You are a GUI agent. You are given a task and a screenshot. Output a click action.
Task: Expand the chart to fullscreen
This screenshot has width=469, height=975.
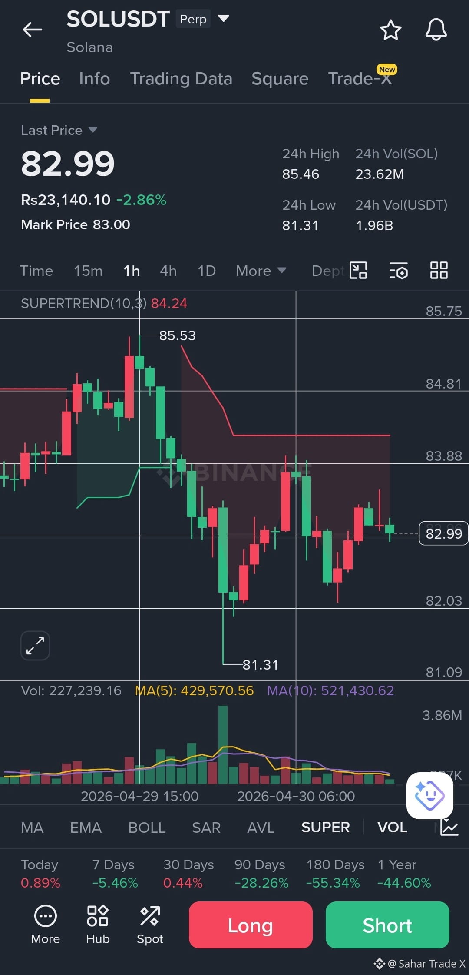[35, 646]
